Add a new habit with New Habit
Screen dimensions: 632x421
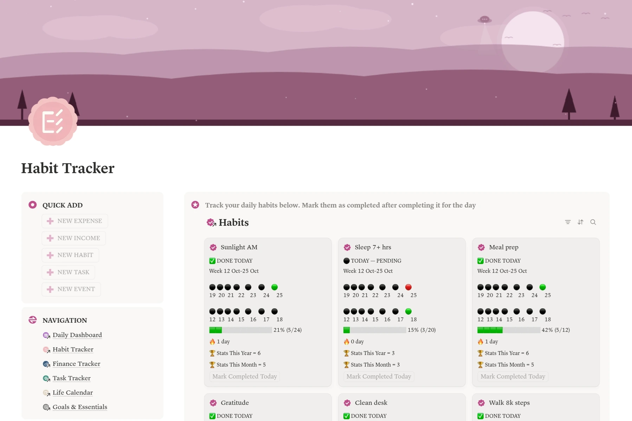(70, 255)
